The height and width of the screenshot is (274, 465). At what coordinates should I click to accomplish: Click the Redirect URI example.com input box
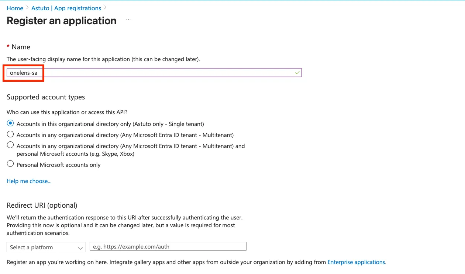(x=168, y=247)
